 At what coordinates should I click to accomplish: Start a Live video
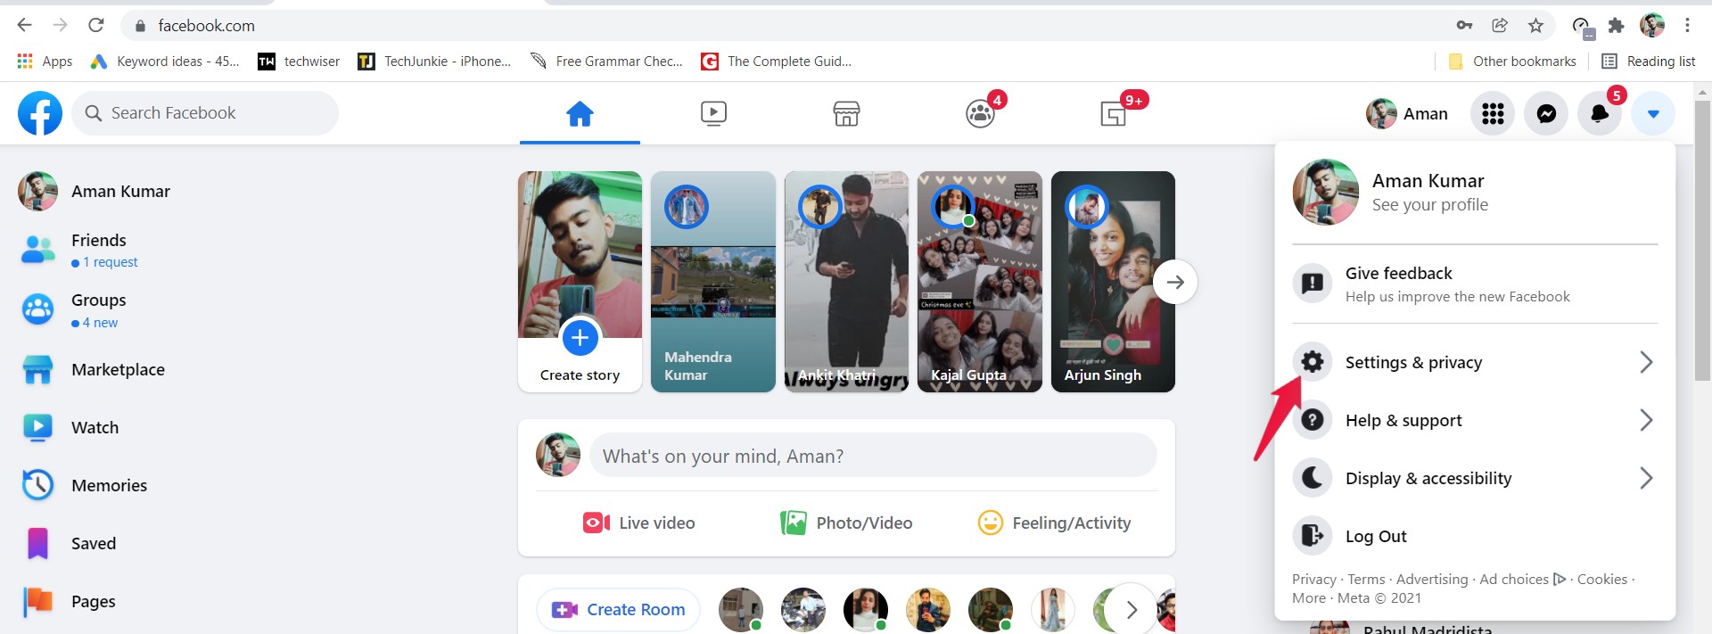point(638,523)
